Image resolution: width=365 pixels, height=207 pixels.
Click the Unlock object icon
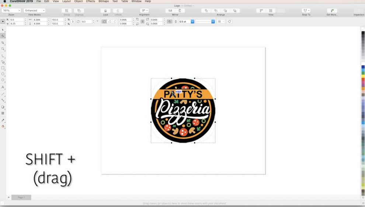coord(118,10)
